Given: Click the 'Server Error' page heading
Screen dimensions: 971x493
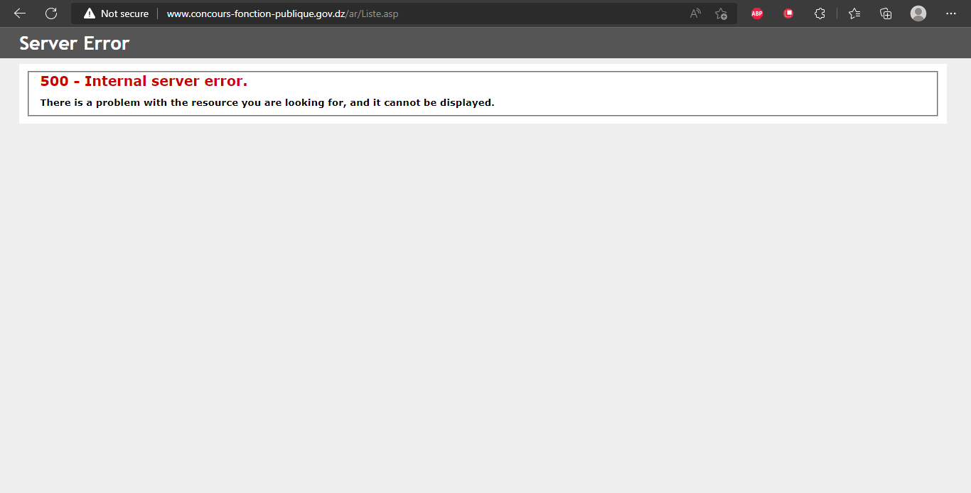Looking at the screenshot, I should click(75, 43).
